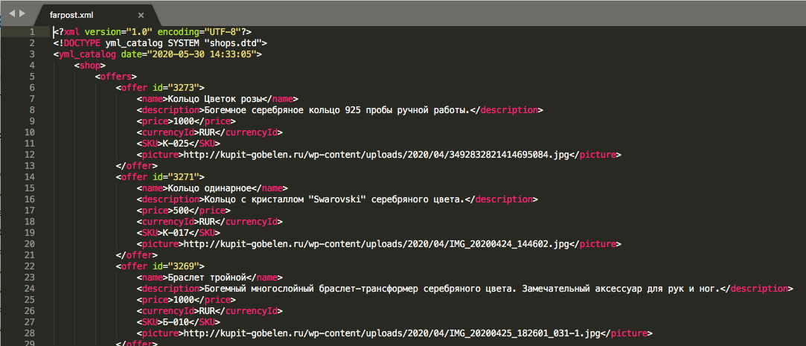Image resolution: width=806 pixels, height=346 pixels.
Task: Click description text Богемный многослойный браслет-трансформер
Action: (x=311, y=289)
